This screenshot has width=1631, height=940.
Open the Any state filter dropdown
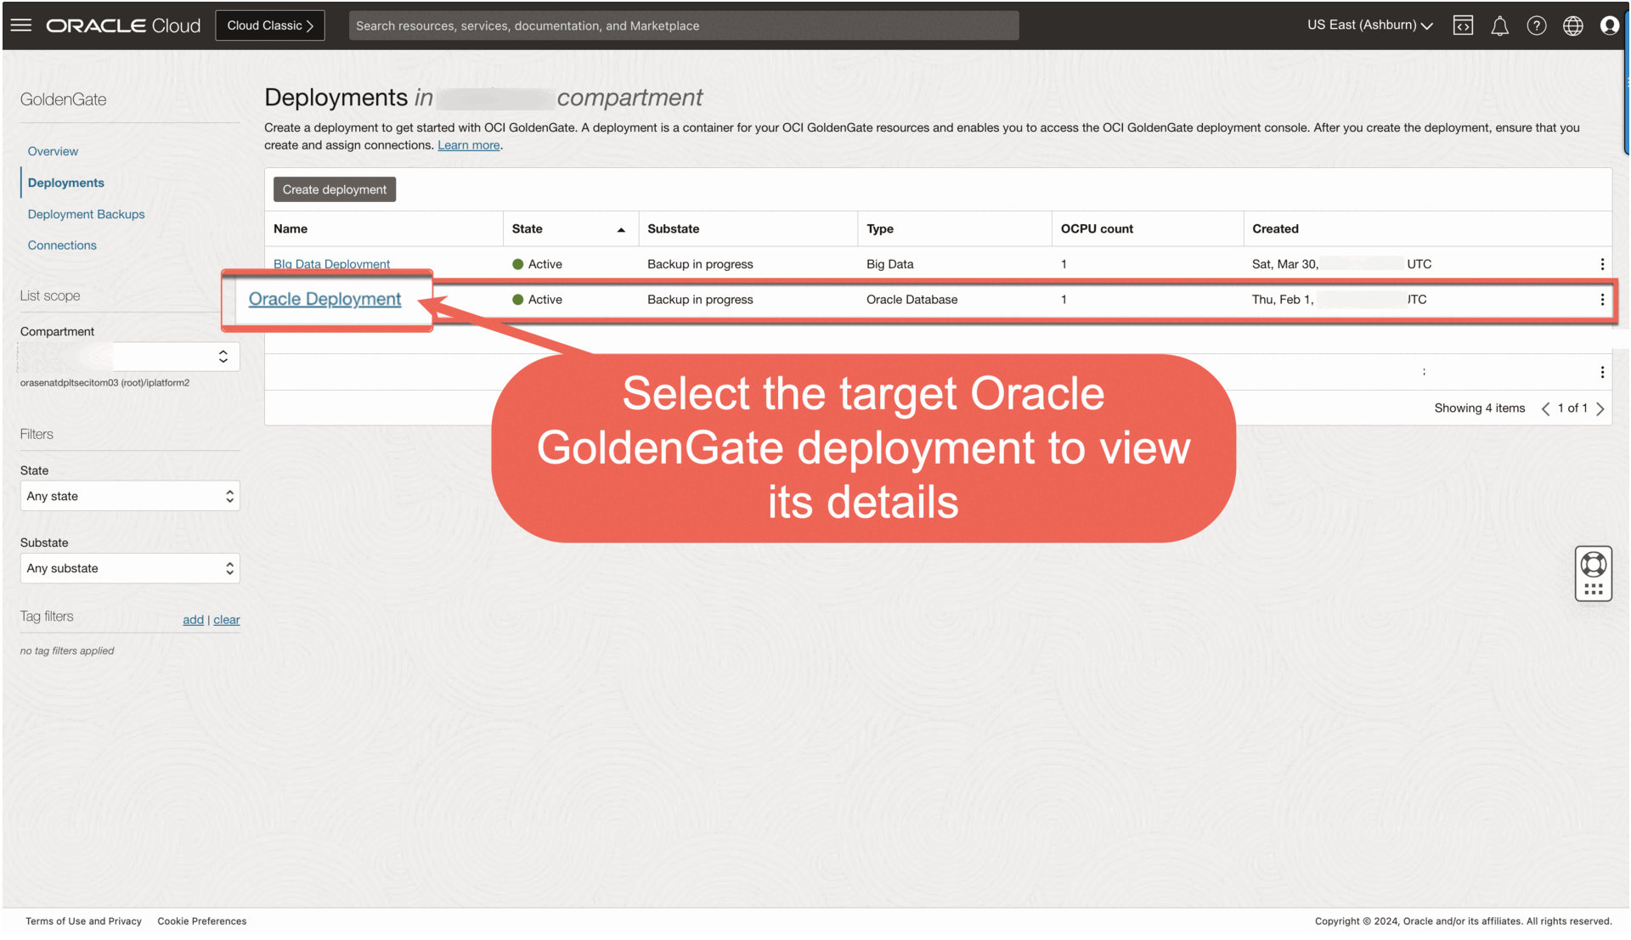129,496
